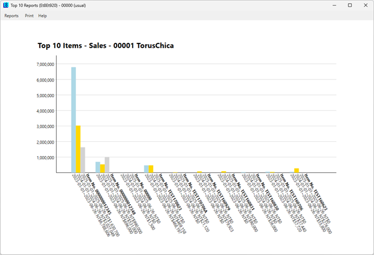This screenshot has width=374, height=255.
Task: Open the Print menu
Action: click(29, 16)
